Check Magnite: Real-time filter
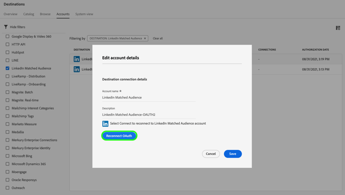Viewport: 345px width, 195px height. pyautogui.click(x=7, y=100)
